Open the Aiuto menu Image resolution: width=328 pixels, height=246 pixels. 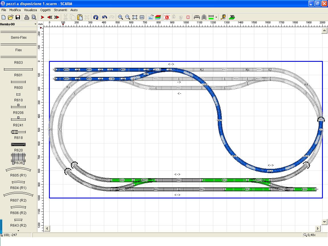click(74, 10)
